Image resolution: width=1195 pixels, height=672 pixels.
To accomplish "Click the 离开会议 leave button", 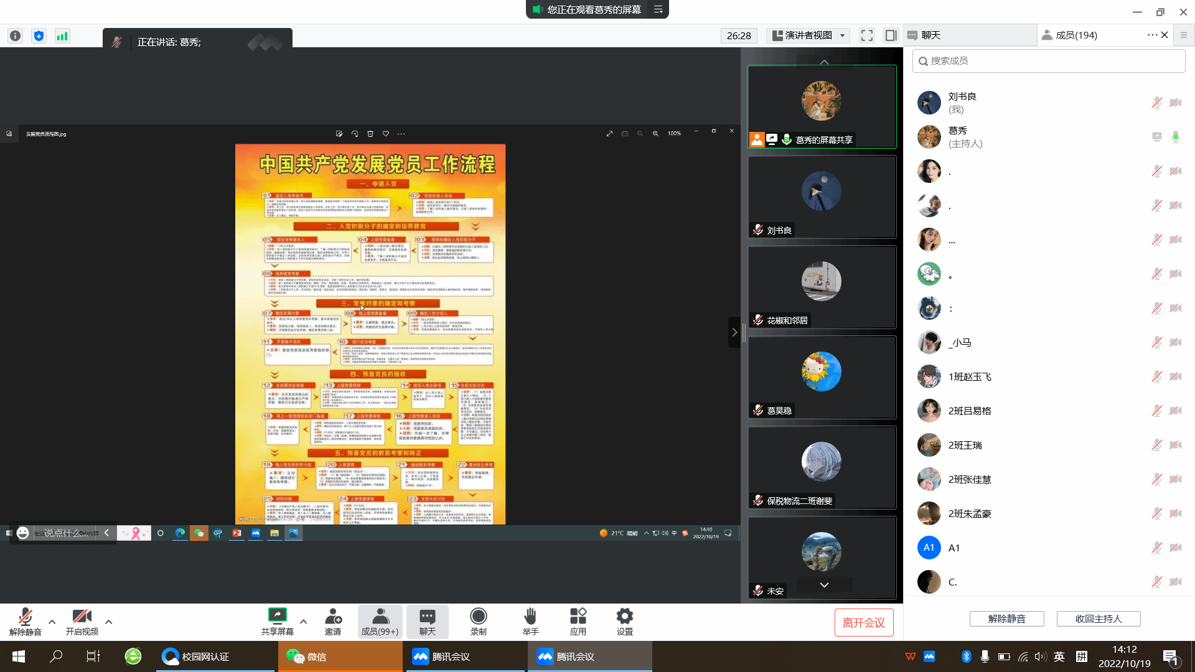I will click(x=863, y=623).
